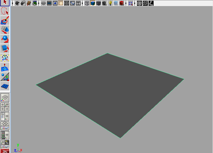
Task: Switch to single perspective view layout
Action: (x=5, y=98)
